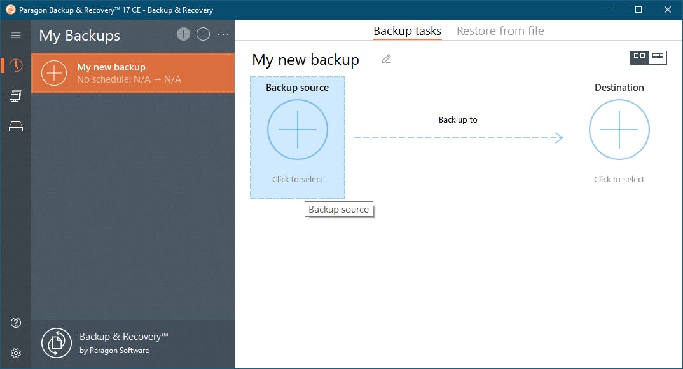
Task: Close the Paragon Backup window
Action: (x=667, y=10)
